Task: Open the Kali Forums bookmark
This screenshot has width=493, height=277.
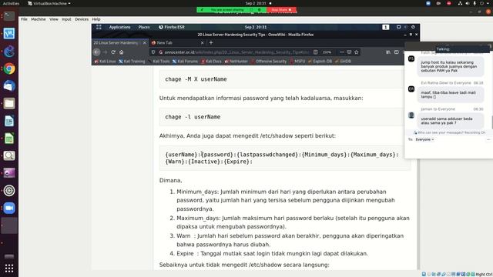Action: click(185, 62)
